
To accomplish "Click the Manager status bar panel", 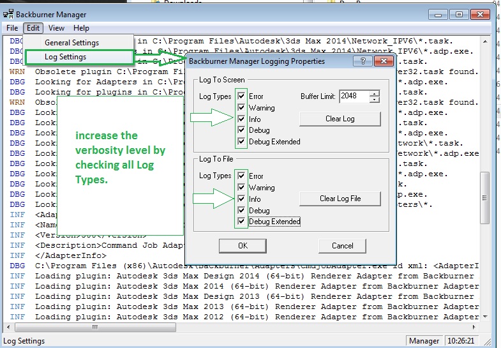I will click(x=424, y=341).
